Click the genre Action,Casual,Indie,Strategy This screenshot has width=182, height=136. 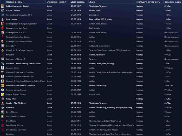coord(102,64)
